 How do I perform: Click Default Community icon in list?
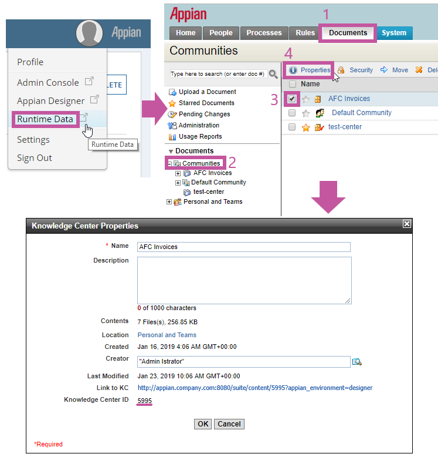click(320, 113)
